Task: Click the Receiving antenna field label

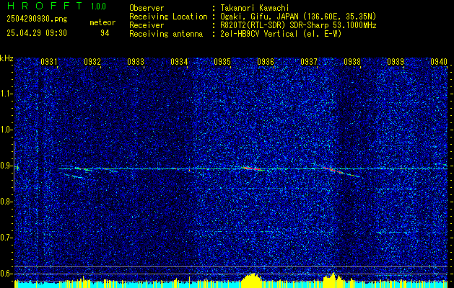Action: click(x=166, y=34)
